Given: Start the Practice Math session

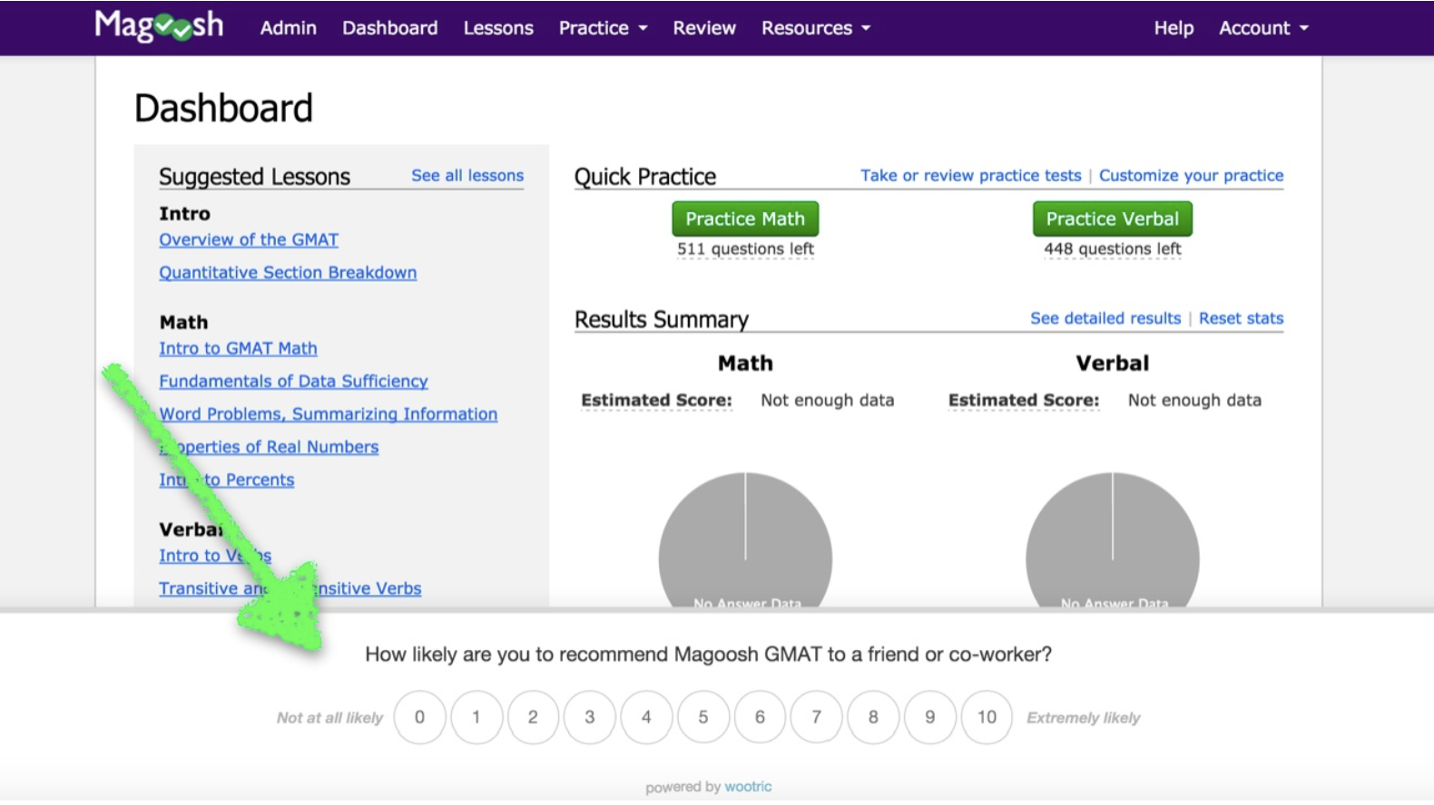Looking at the screenshot, I should (x=745, y=218).
